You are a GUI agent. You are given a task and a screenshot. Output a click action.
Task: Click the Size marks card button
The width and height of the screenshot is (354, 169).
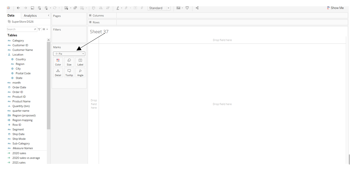(69, 62)
